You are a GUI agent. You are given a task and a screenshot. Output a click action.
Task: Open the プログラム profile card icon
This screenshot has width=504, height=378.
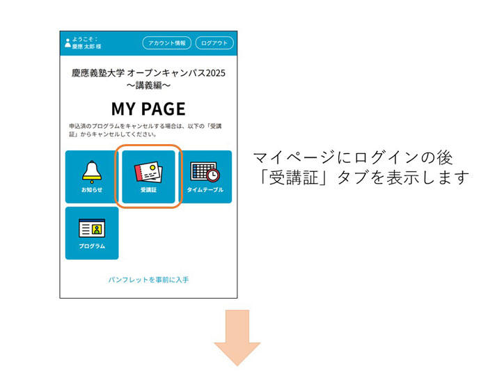(92, 227)
